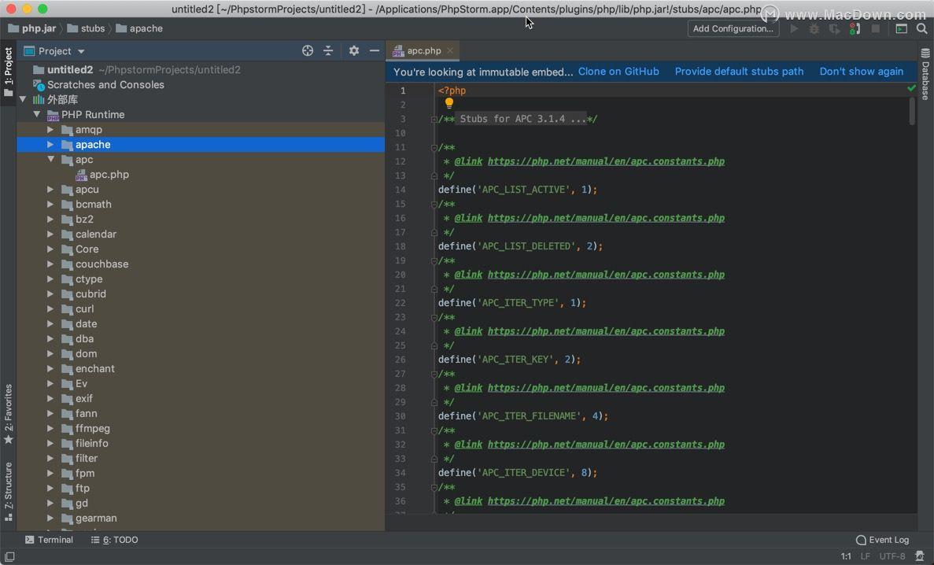
Task: Expand folded Stubs comment at line 3
Action: 434,119
